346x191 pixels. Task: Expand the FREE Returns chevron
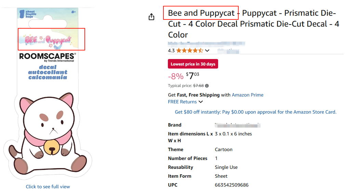(201, 102)
